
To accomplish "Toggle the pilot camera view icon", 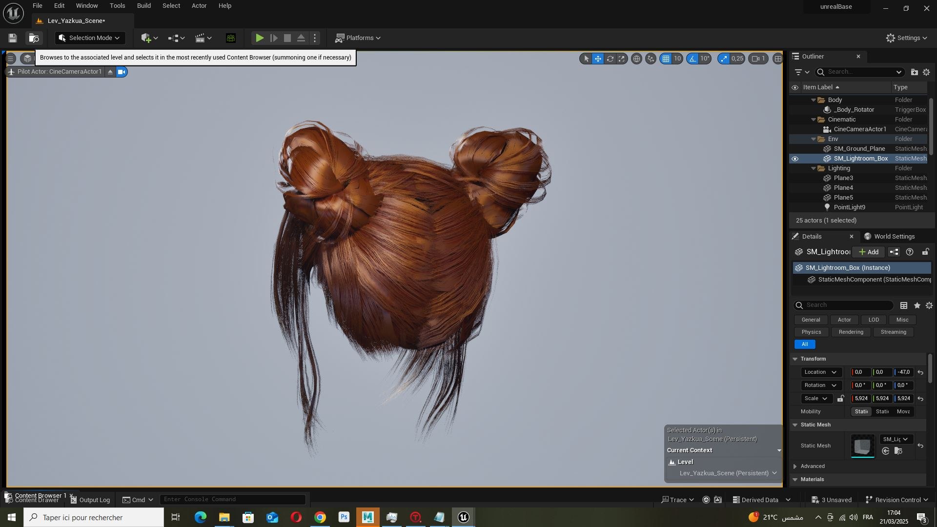I will pyautogui.click(x=122, y=72).
